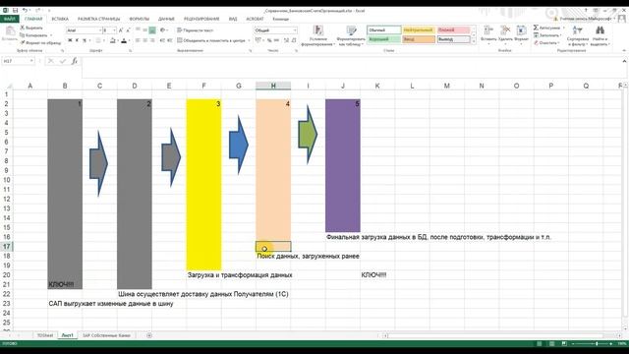
Task: Toggle underline formatting (Ч)
Action: click(85, 40)
